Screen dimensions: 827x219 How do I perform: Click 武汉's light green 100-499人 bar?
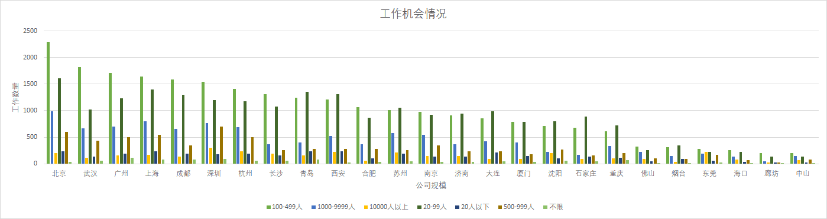coord(79,115)
